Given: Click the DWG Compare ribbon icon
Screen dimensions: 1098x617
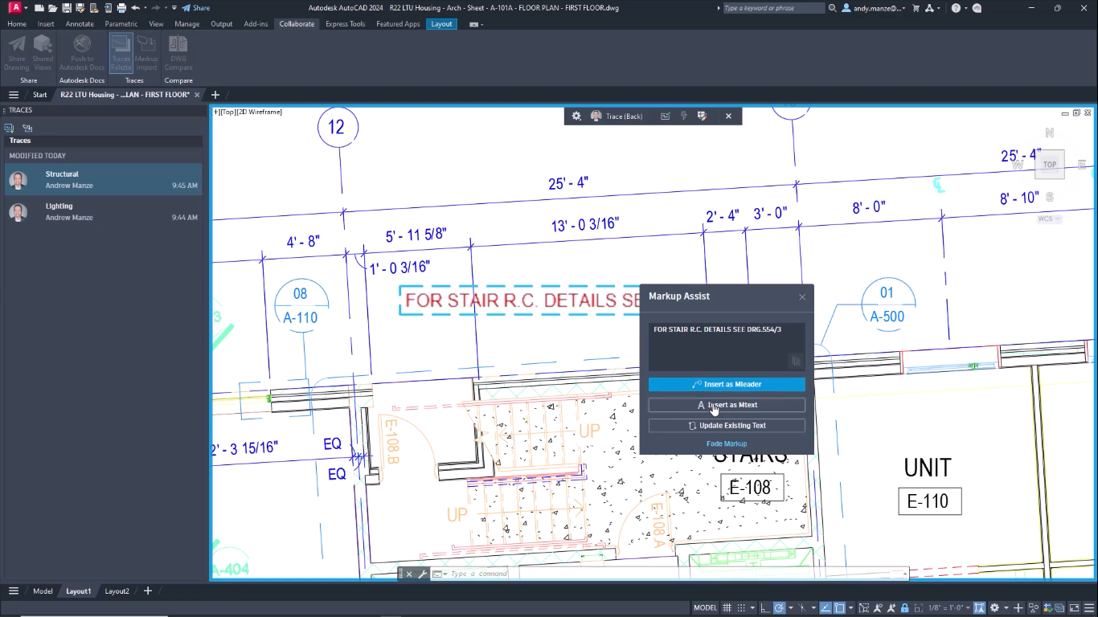Looking at the screenshot, I should pos(178,53).
